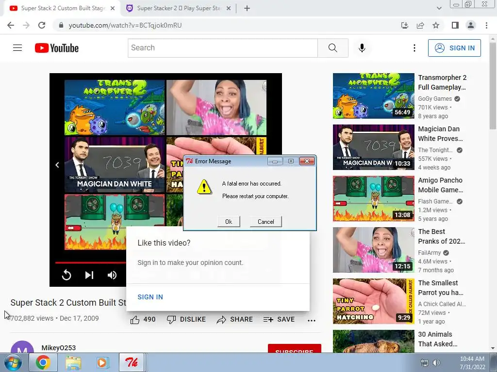Click SIGN IN link in like popup
Viewport: 497px width, 372px height.
pos(150,297)
